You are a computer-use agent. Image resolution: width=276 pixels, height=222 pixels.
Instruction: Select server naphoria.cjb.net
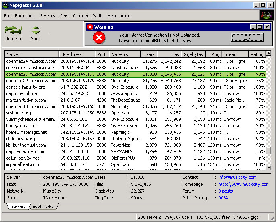[135, 93]
